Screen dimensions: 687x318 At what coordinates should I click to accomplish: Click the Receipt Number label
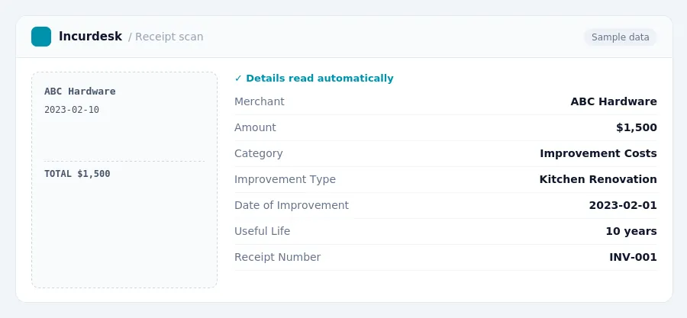pos(277,257)
